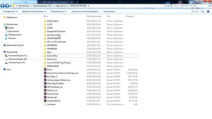
Task: Select the Aedis Eclipse folder icon
Action: coord(45,21)
